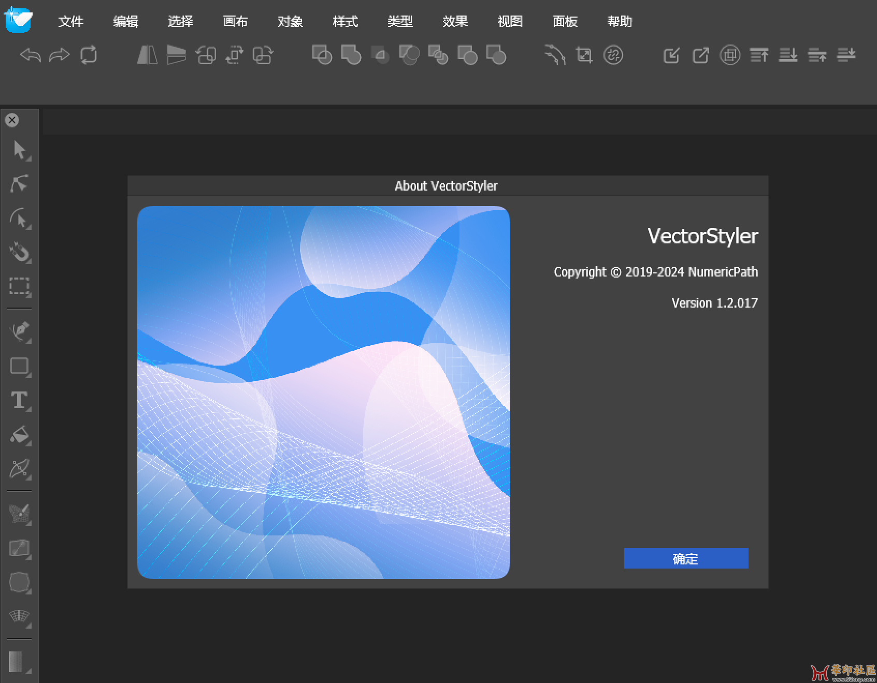Click the rotate counterclockwise icon

[x=206, y=55]
